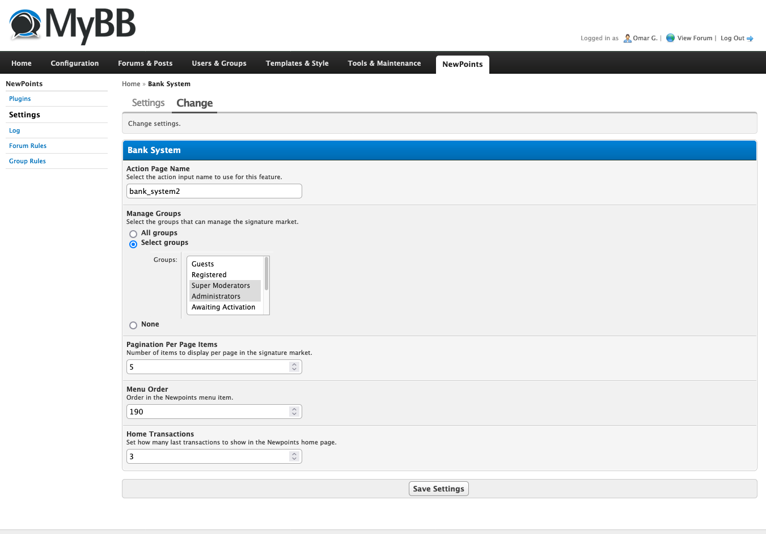Click the Log Out arrow icon
766x534 pixels.
(x=750, y=39)
